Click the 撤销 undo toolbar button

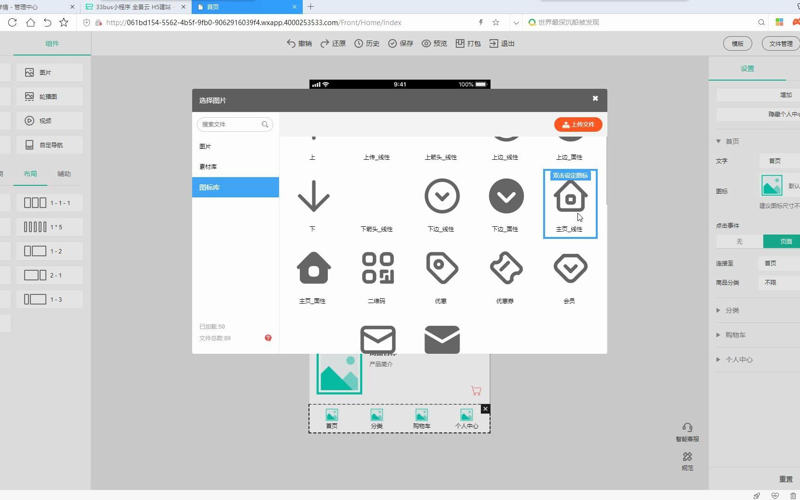coord(299,43)
